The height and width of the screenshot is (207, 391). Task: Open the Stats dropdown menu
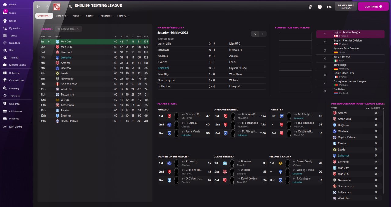[x=90, y=16]
